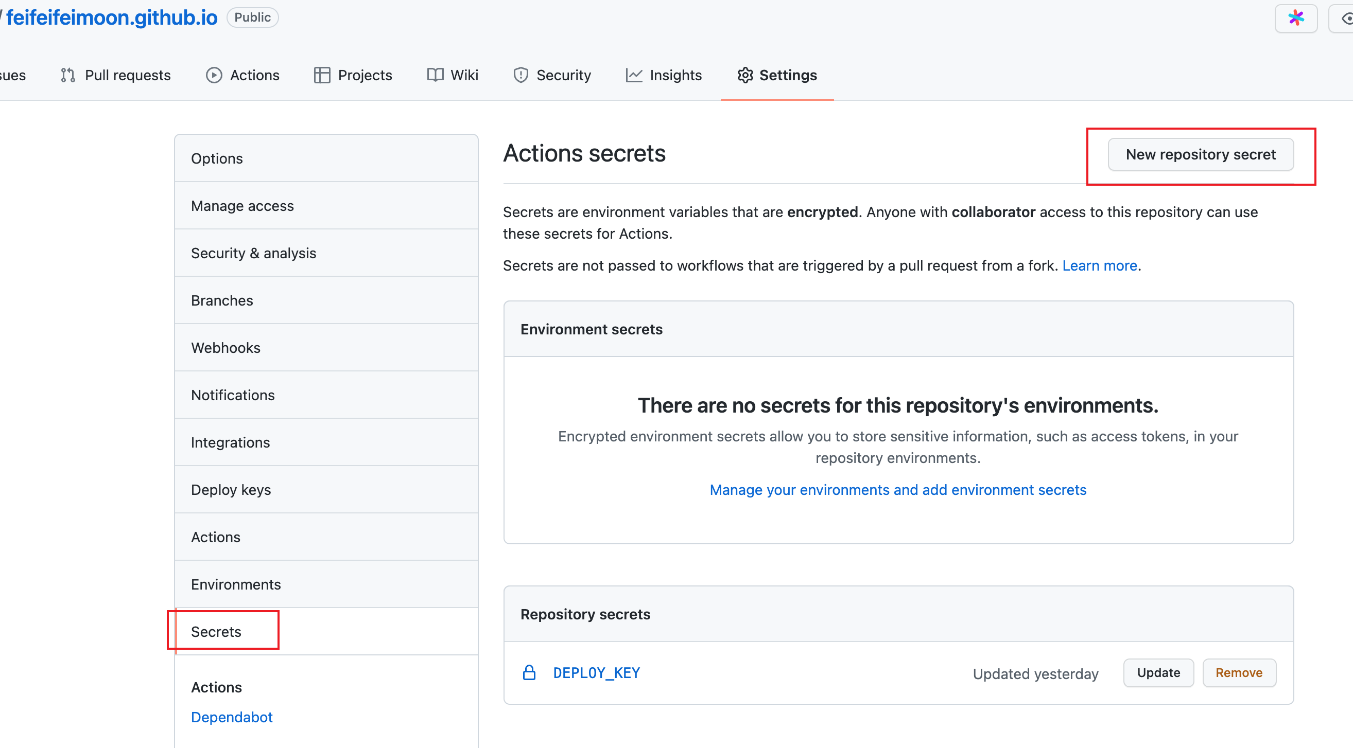The image size is (1353, 748).
Task: Switch to the Insights tab
Action: [675, 75]
